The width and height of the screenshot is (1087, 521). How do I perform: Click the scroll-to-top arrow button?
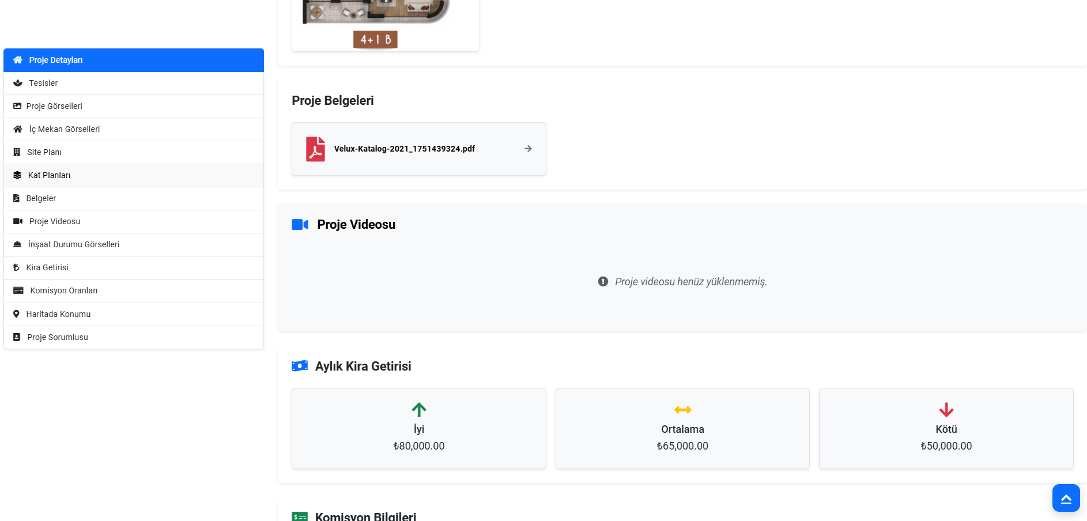1066,498
